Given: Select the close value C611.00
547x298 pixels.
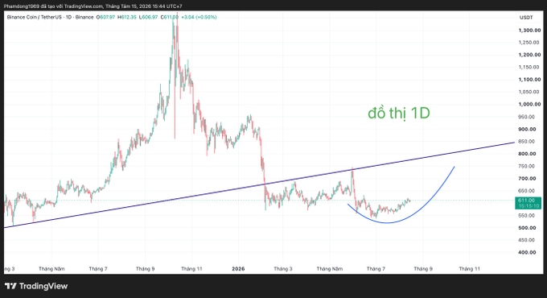Looking at the screenshot, I should coord(170,17).
